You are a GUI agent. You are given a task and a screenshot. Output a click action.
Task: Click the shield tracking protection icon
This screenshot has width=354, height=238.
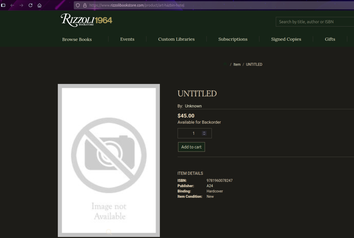click(78, 5)
